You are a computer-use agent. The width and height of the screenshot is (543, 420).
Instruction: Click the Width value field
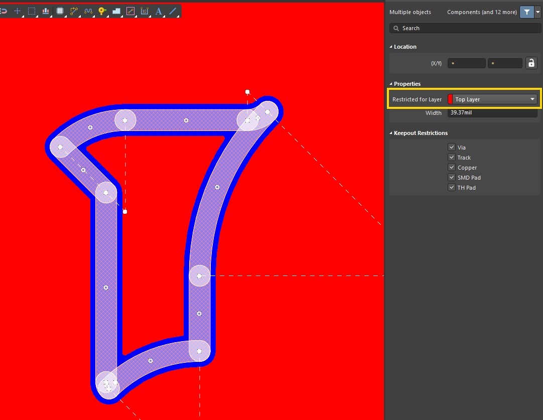492,113
